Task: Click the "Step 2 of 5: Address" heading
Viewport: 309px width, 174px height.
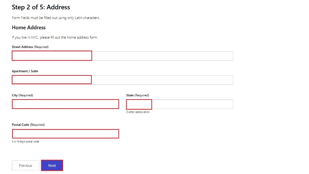Action: click(41, 7)
